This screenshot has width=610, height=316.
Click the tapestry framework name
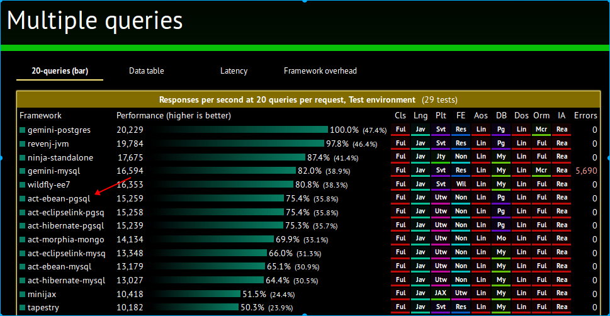click(x=43, y=308)
